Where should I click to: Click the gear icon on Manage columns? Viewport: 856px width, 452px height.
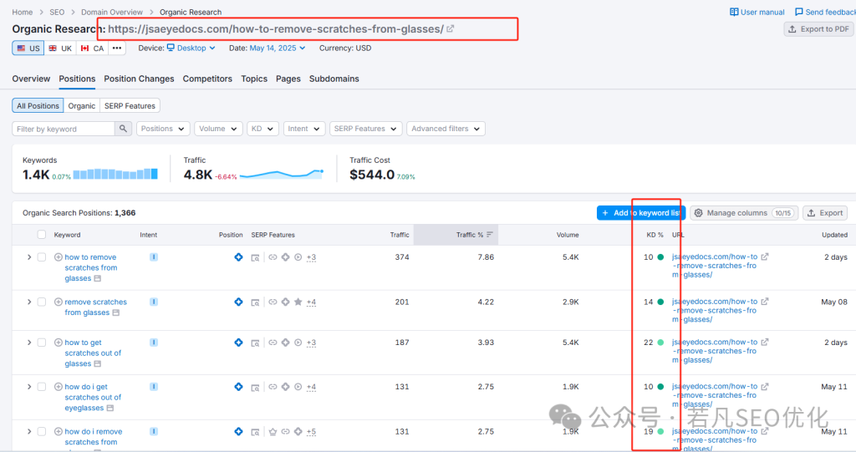(x=698, y=213)
